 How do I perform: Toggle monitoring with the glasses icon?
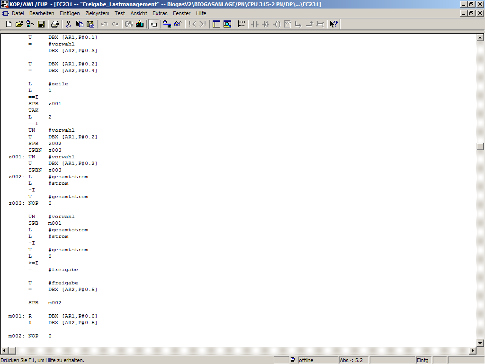click(x=178, y=24)
